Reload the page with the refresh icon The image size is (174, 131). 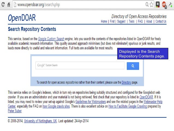[3, 5]
